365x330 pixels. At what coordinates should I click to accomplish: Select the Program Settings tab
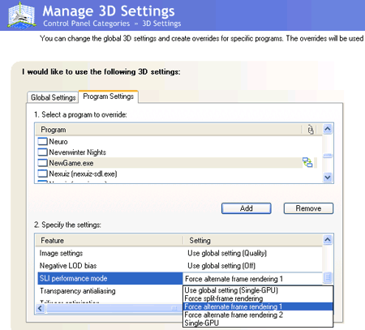pos(109,96)
